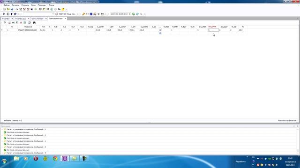Click the анц_РПН column header
Viewport: 300px width, 168px height.
212,27
